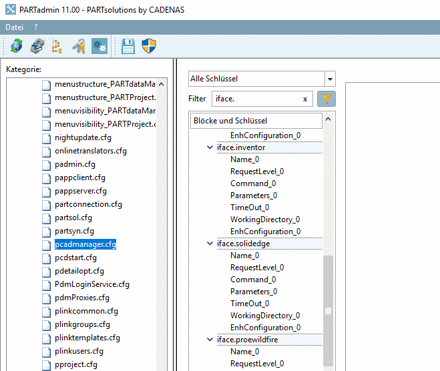Select WorkingDirectory_0 under iface.inventor
The height and width of the screenshot is (371, 440).
point(265,220)
